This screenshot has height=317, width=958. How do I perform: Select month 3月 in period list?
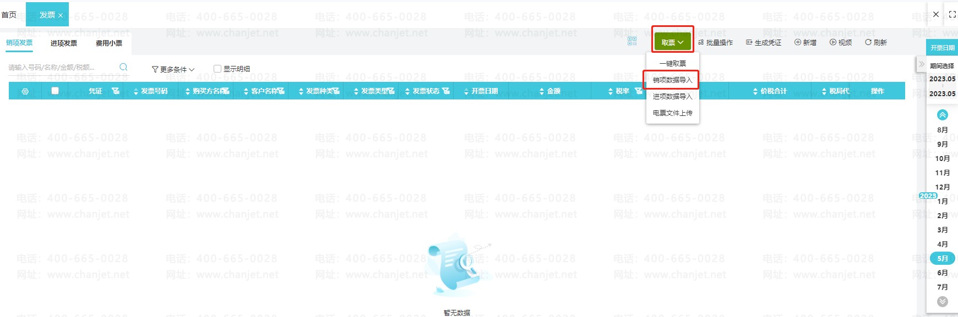point(943,230)
